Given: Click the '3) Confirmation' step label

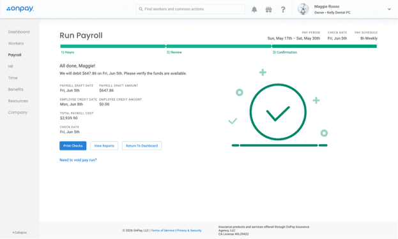Looking at the screenshot, I should click(285, 52).
